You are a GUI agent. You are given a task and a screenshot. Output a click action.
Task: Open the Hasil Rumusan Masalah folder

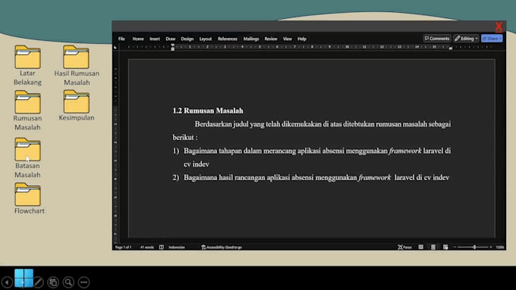tap(77, 65)
